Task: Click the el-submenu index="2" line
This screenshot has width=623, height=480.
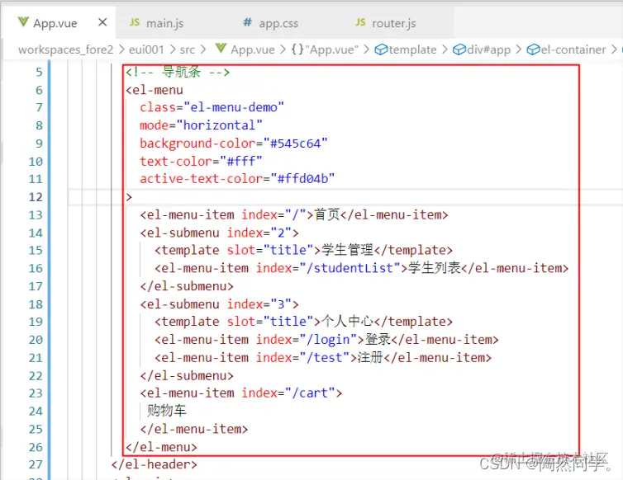Action: point(219,233)
